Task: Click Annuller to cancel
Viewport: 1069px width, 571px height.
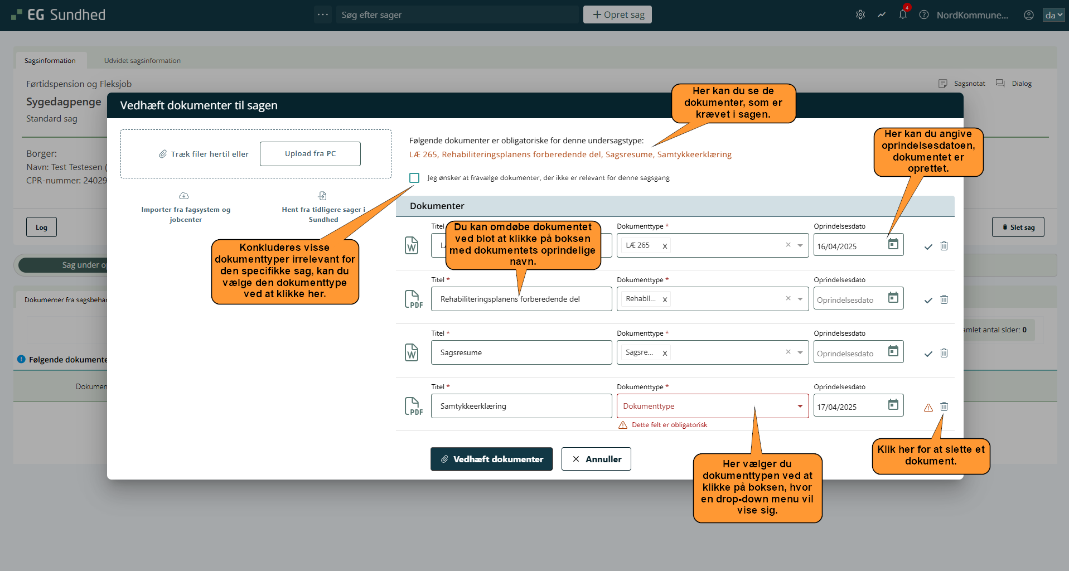Action: point(596,459)
